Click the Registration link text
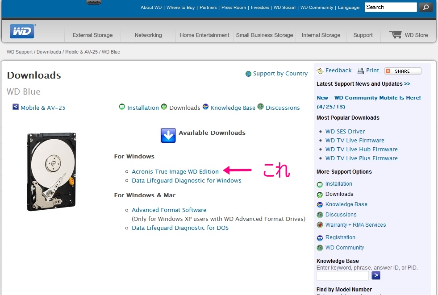 click(340, 237)
